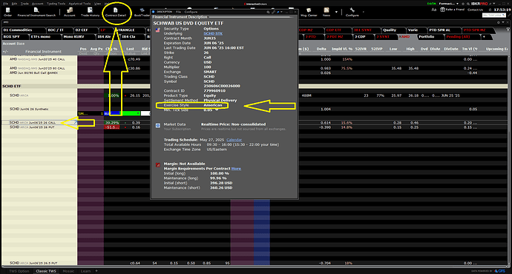This screenshot has height=274, width=512.
Task: Follow the SCHD STK underlying link
Action: click(x=213, y=33)
